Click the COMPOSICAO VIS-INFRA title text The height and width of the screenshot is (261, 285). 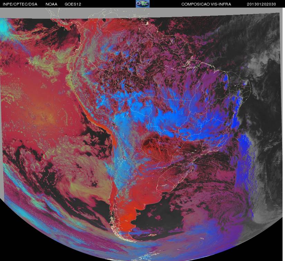pyautogui.click(x=206, y=4)
